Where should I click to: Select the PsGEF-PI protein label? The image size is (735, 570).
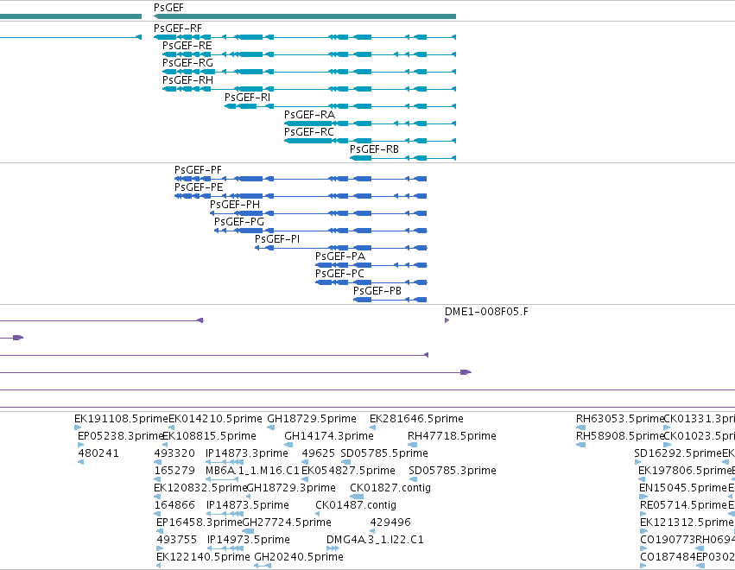point(277,239)
